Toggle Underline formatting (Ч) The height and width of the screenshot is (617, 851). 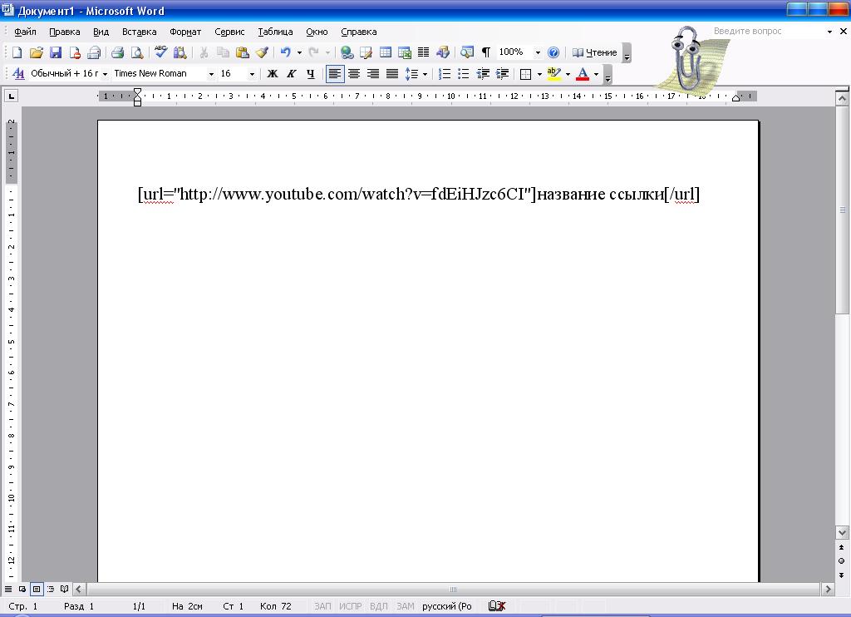(311, 73)
